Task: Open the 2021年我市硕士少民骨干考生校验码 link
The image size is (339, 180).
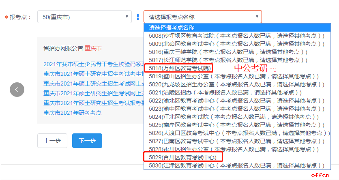Action: click(94, 64)
